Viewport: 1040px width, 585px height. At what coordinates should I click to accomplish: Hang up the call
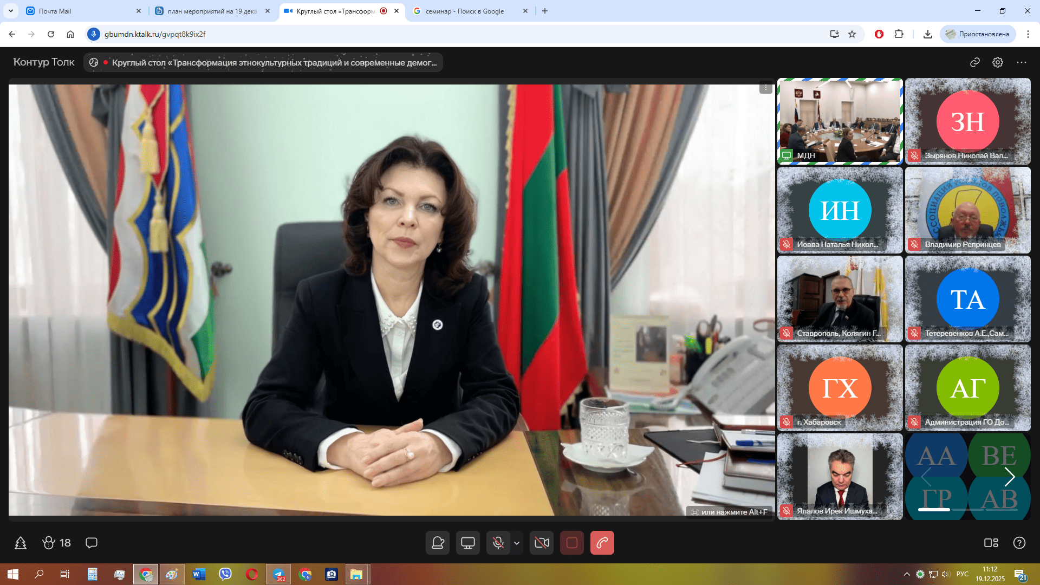(x=602, y=543)
